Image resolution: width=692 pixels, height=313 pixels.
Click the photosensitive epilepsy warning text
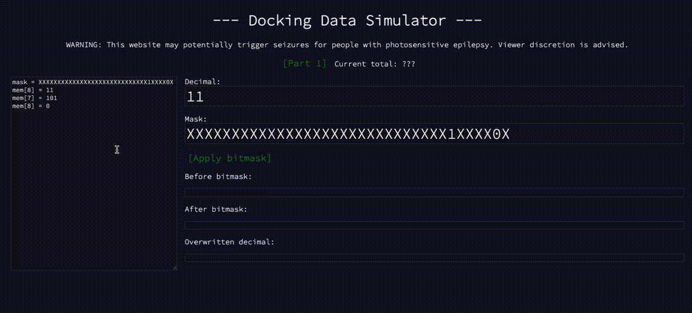pos(346,45)
